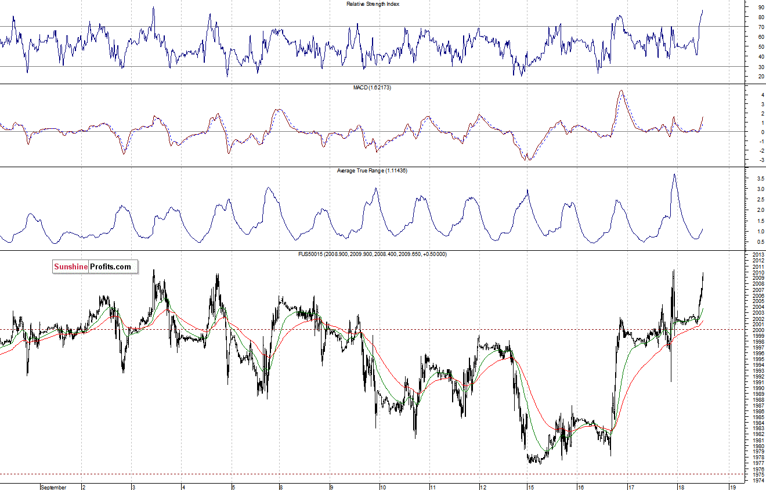Viewport: 766px width, 490px height.
Task: Click the "Relative Strength Index" panel title
Action: click(373, 4)
